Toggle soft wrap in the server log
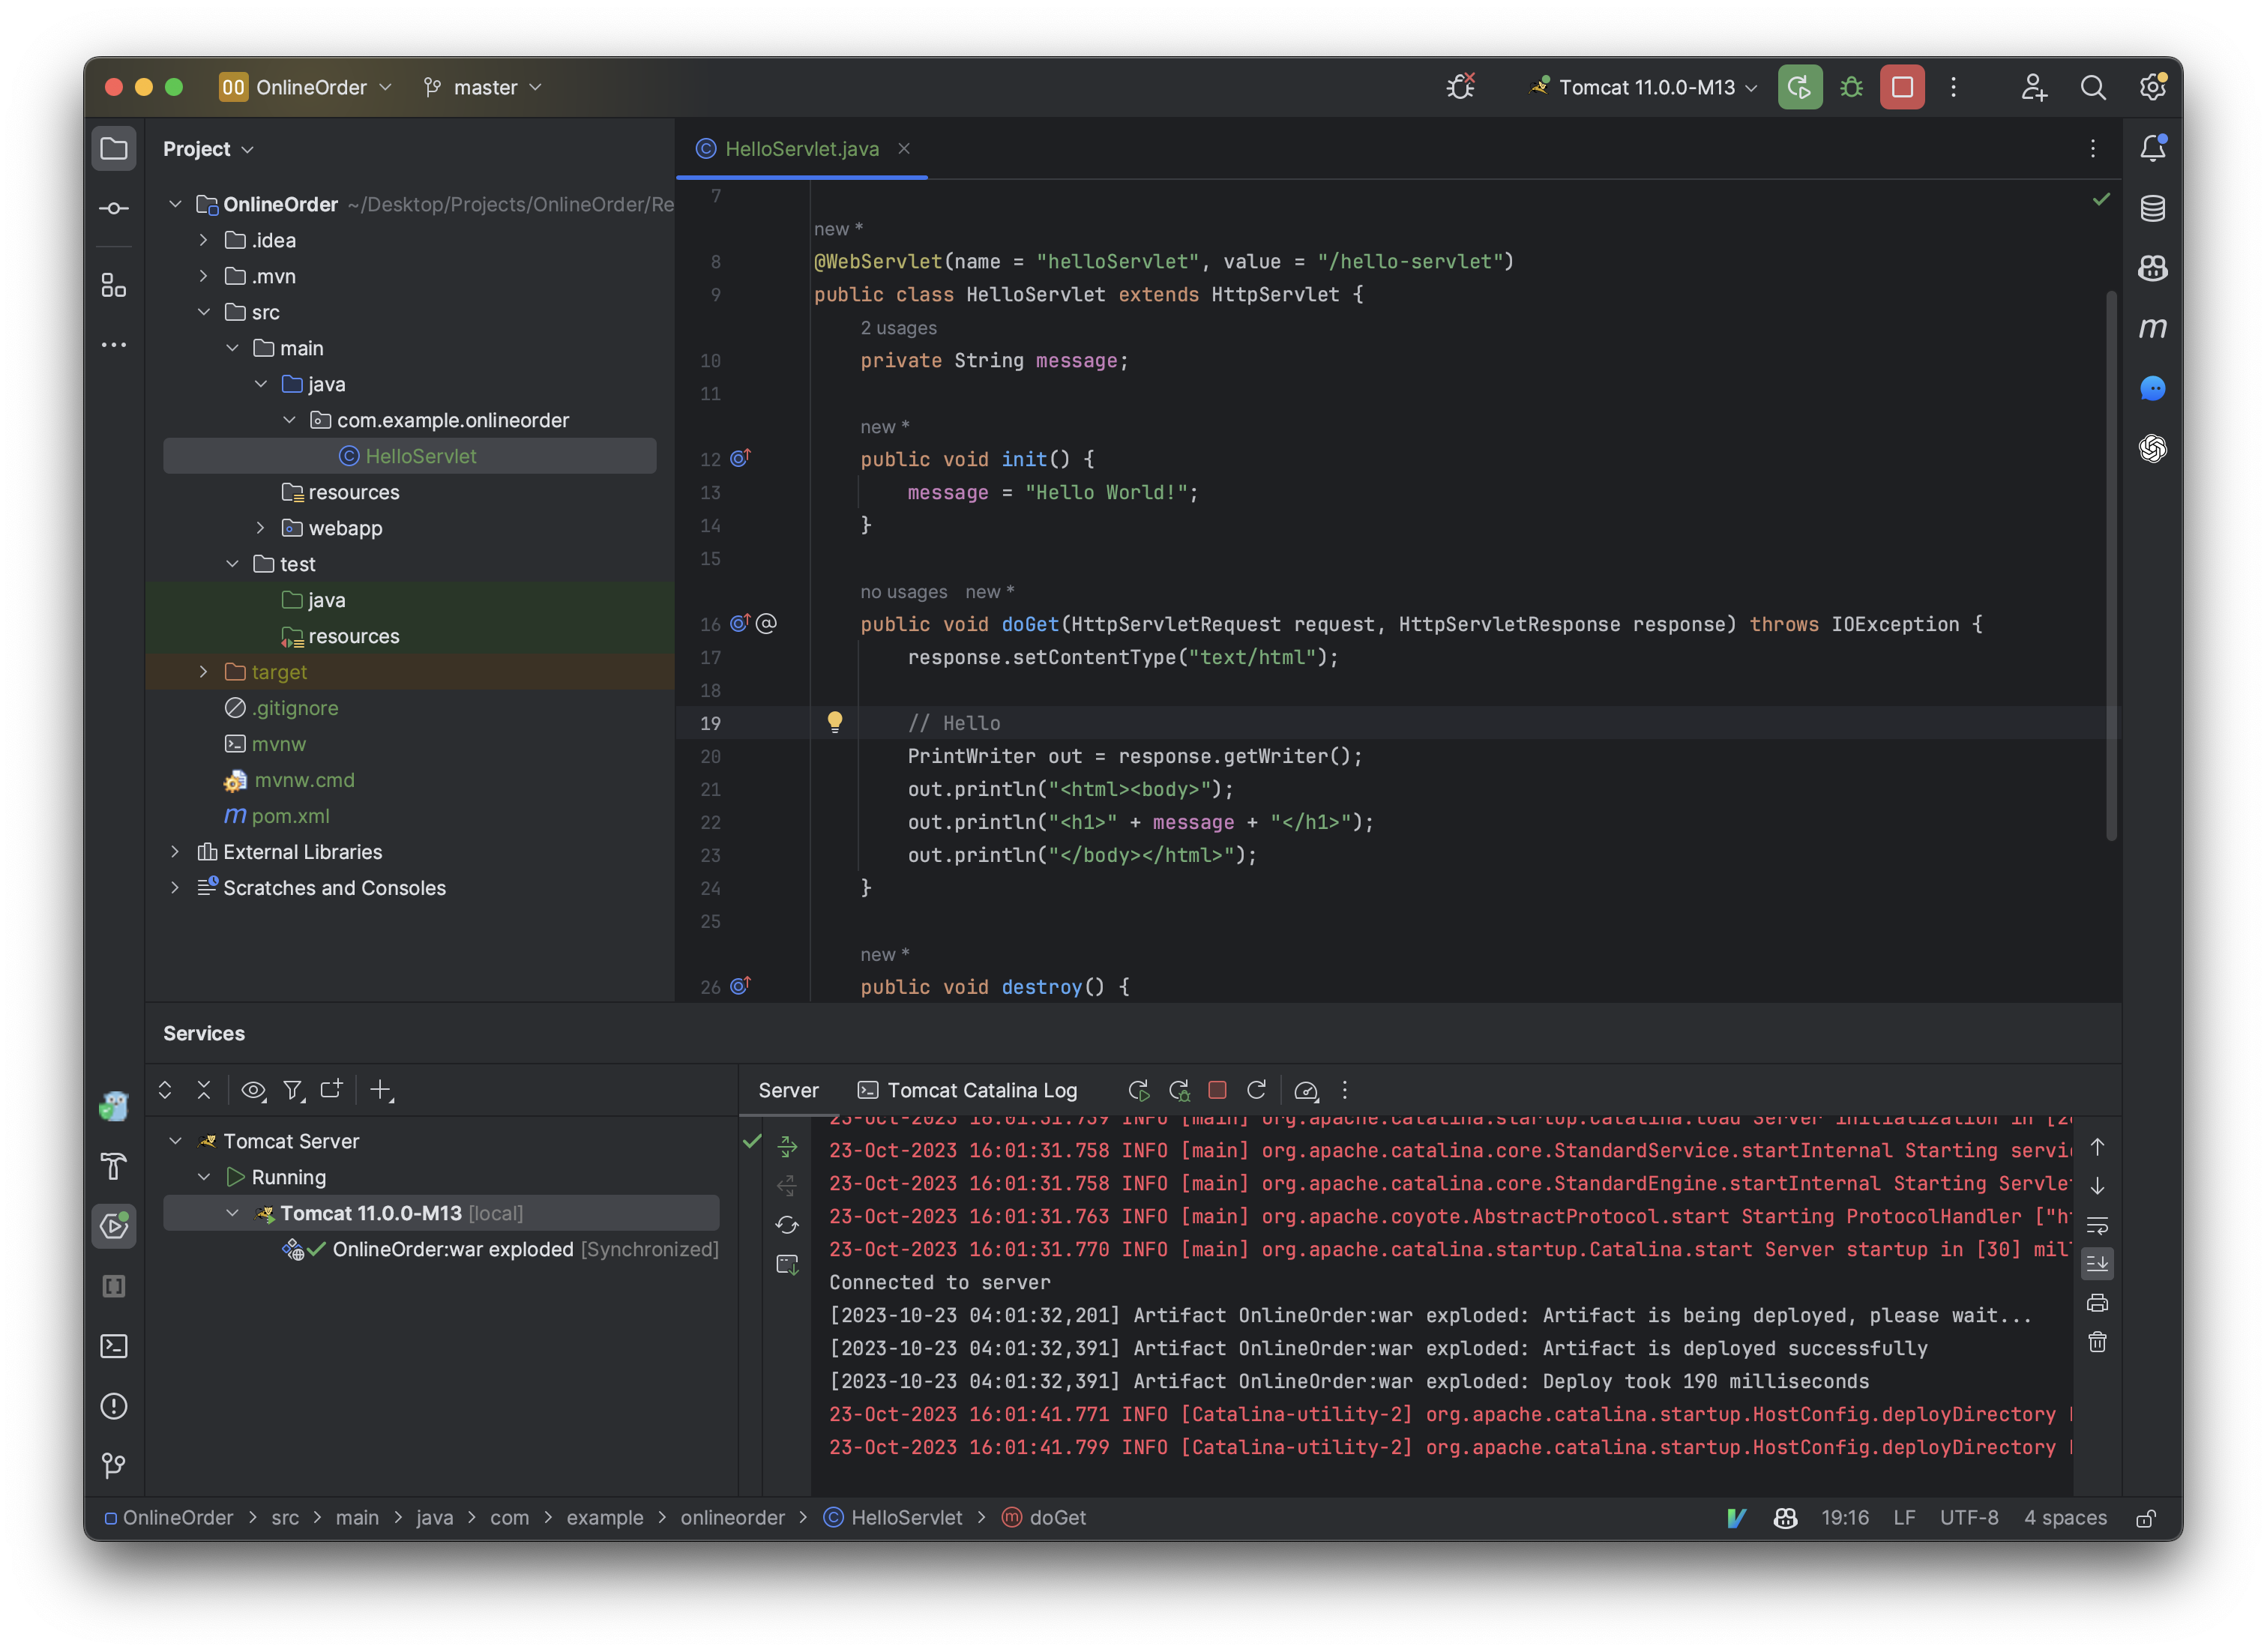 pos(2097,1225)
